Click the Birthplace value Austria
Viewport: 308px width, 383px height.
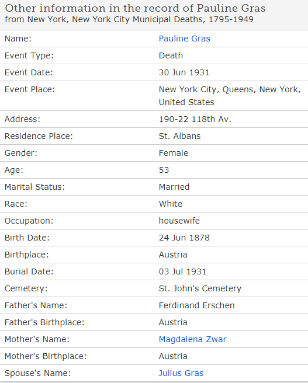click(173, 255)
